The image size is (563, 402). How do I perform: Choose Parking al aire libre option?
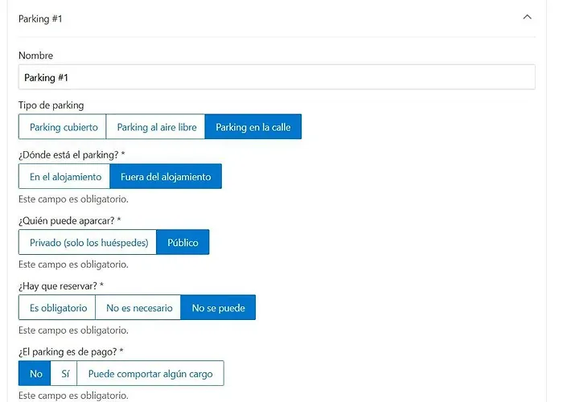pos(156,127)
